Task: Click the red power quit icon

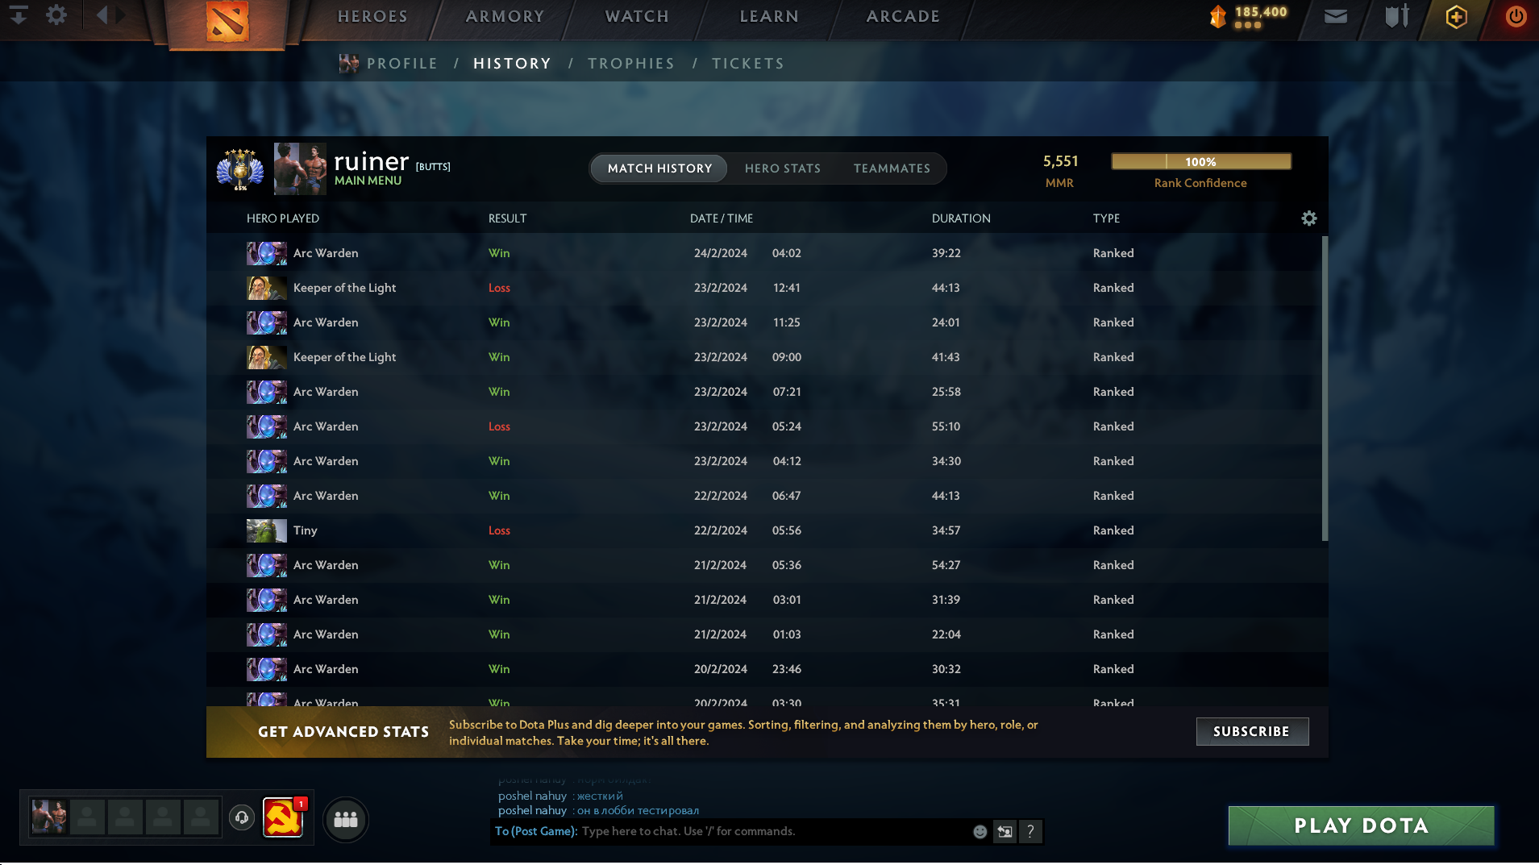Action: click(x=1516, y=16)
